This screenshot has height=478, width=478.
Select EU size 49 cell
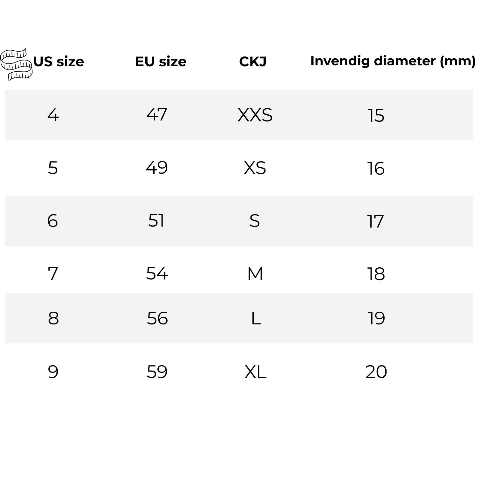click(x=156, y=168)
